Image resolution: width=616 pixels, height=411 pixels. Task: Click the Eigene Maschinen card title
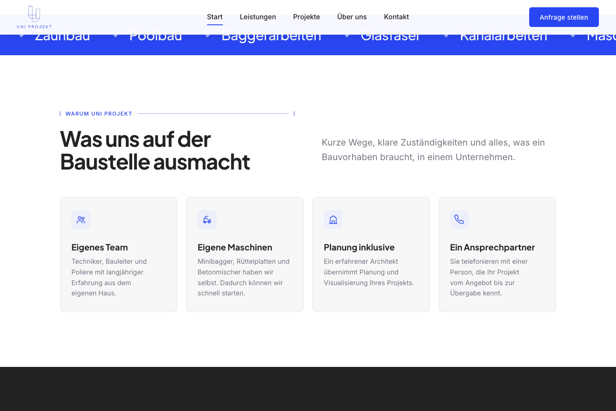pyautogui.click(x=235, y=247)
